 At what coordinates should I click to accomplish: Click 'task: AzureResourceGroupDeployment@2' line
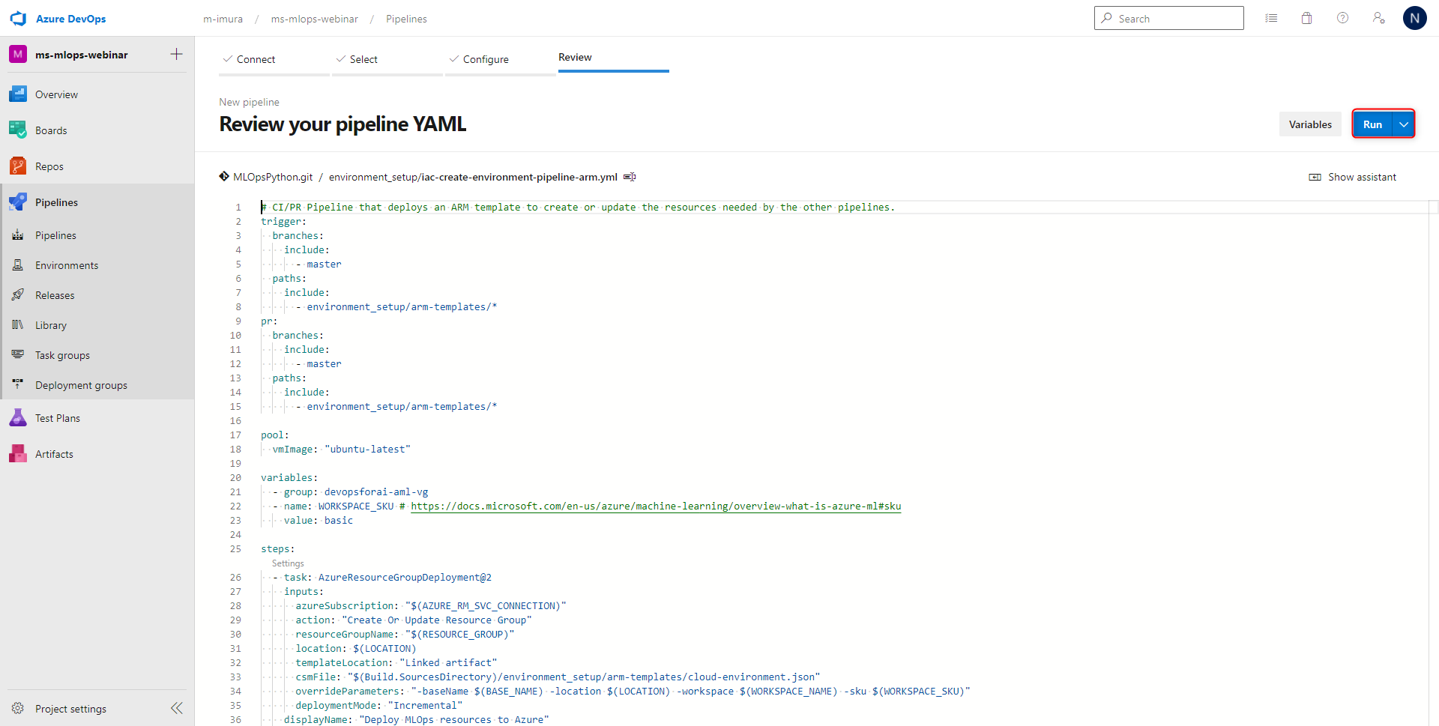(x=387, y=577)
